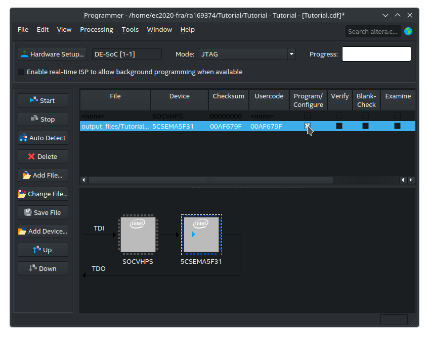The width and height of the screenshot is (429, 339).
Task: Click the second left arrow near table's right end
Action: [403, 180]
